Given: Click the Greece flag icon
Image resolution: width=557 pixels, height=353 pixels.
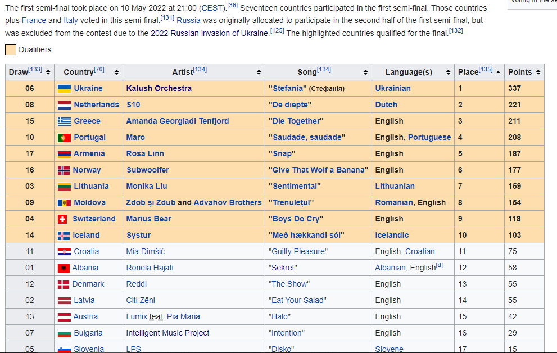Looking at the screenshot, I should (x=64, y=121).
